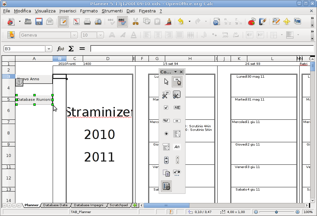Viewport: 317px width, 216px height.
Task: Open Find and Replace icon
Action: point(276,22)
